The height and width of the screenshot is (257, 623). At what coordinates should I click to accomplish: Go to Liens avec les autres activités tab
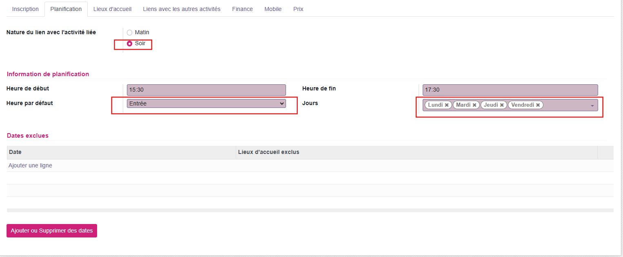[182, 9]
